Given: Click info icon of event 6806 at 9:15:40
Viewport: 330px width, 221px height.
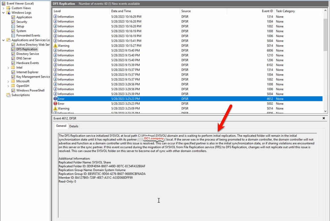Looking at the screenshot, I should coord(55,51).
